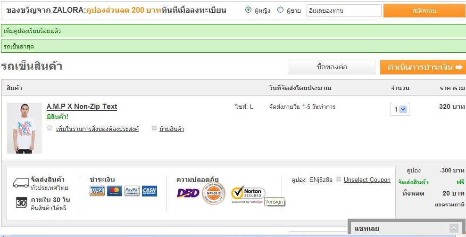Click the delivery truck icon
This screenshot has width=466, height=237.
pos(21,183)
